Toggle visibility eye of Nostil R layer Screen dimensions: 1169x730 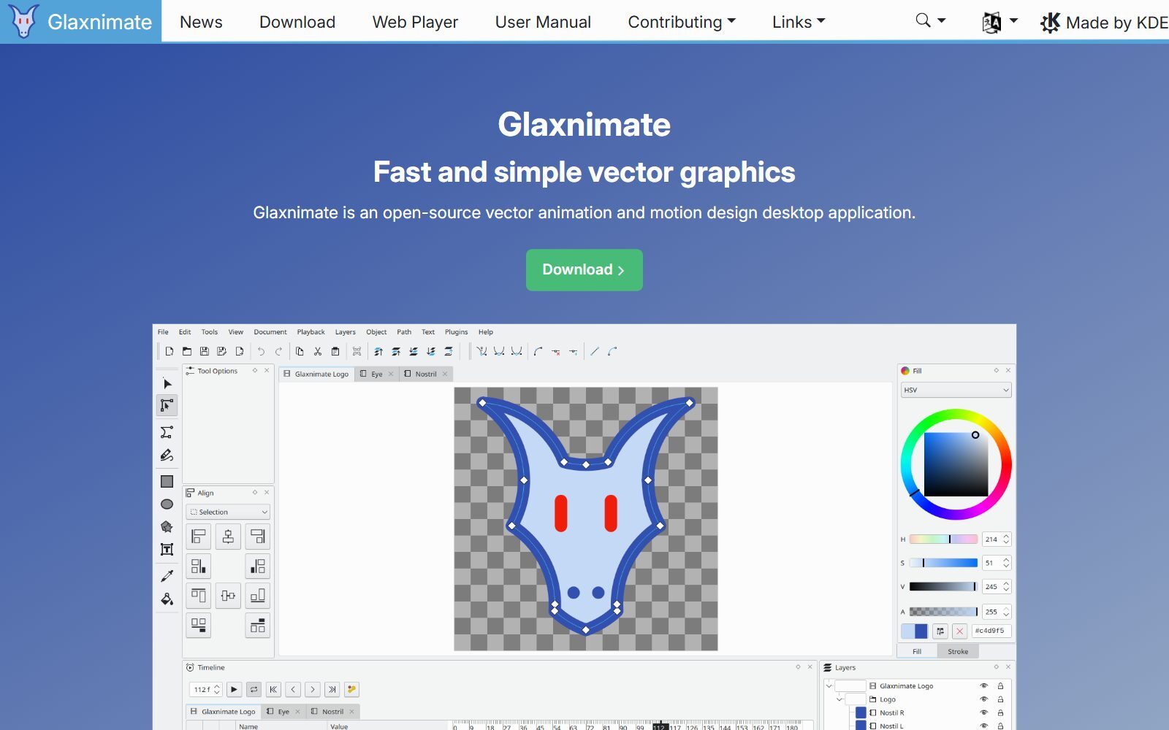coord(983,712)
